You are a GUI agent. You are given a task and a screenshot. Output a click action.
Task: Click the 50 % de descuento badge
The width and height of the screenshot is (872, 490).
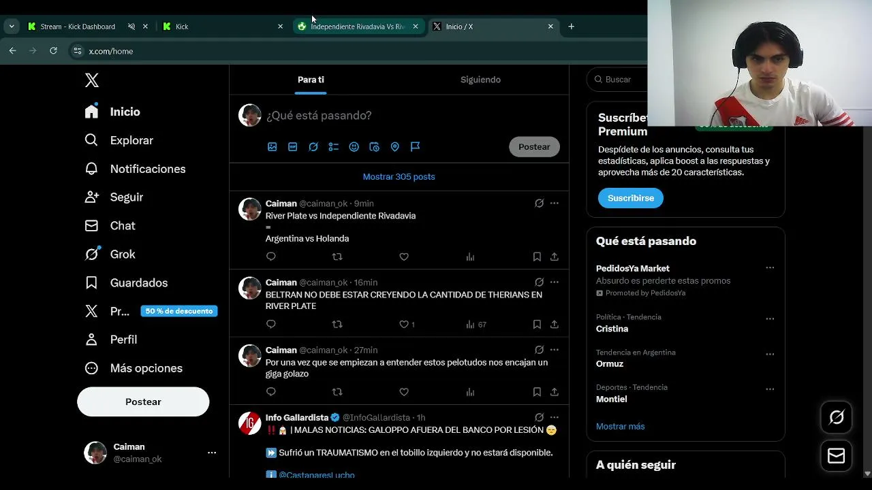179,311
